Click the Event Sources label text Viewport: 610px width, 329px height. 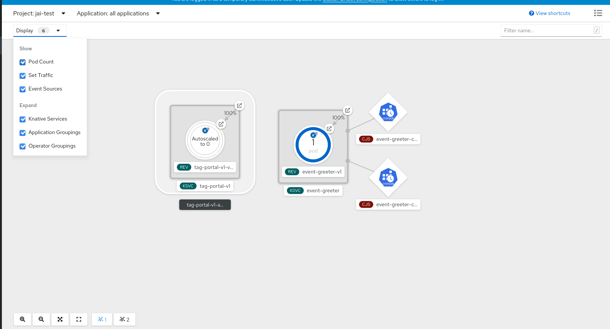[x=45, y=89]
